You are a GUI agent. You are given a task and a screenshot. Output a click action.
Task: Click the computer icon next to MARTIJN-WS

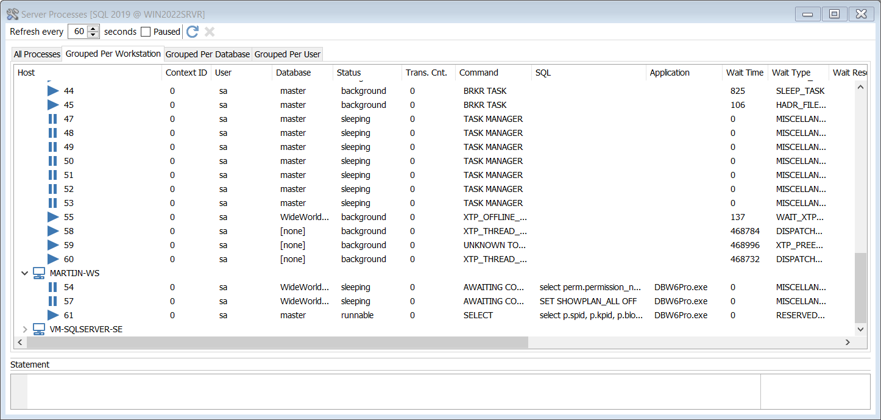point(39,273)
